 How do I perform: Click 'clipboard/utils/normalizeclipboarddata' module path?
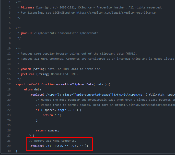pyautogui.click(x=66, y=33)
